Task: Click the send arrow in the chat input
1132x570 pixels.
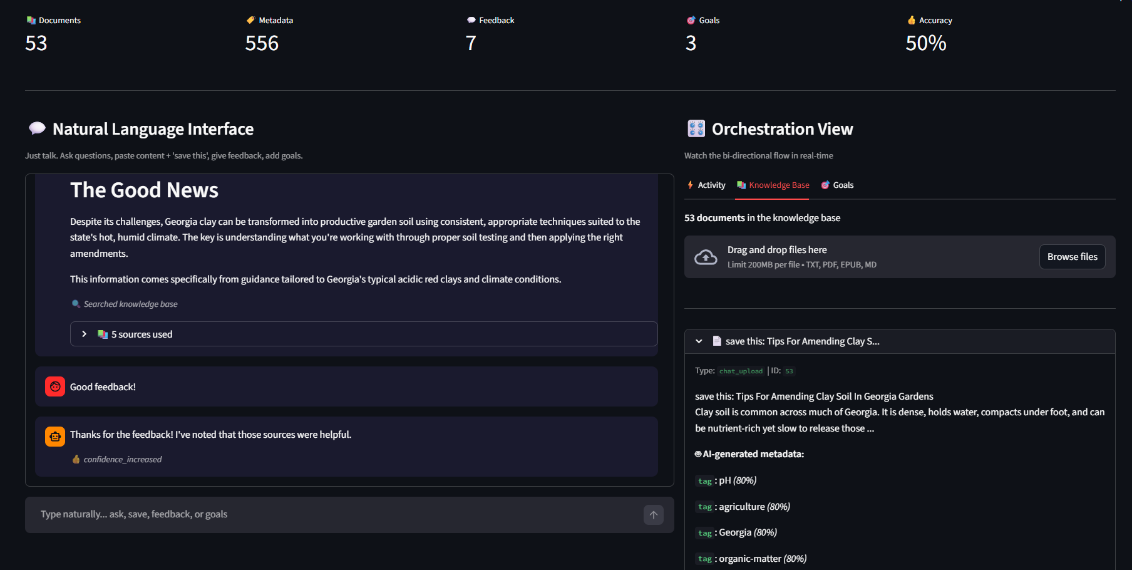Action: [652, 514]
